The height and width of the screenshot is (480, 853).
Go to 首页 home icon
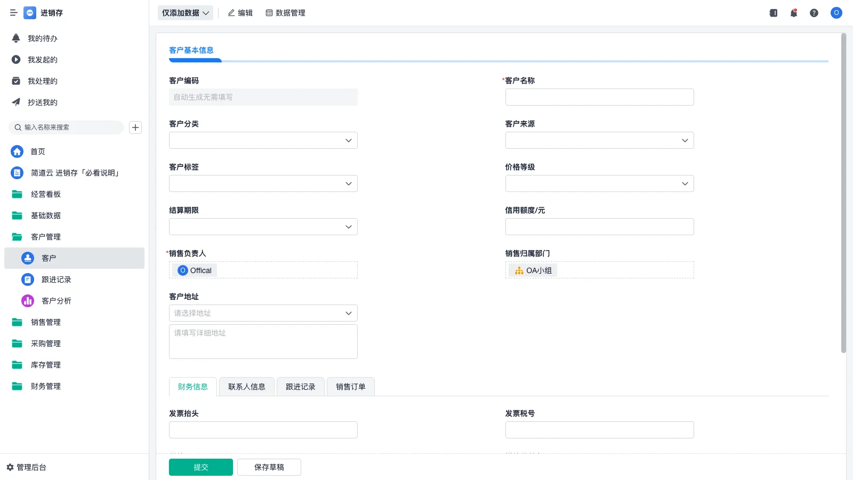[17, 151]
